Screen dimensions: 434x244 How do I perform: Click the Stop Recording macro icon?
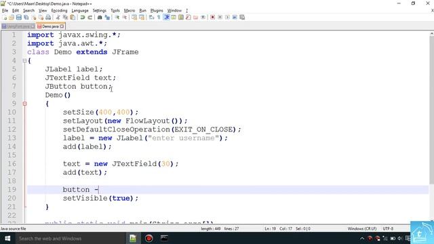tap(220, 18)
